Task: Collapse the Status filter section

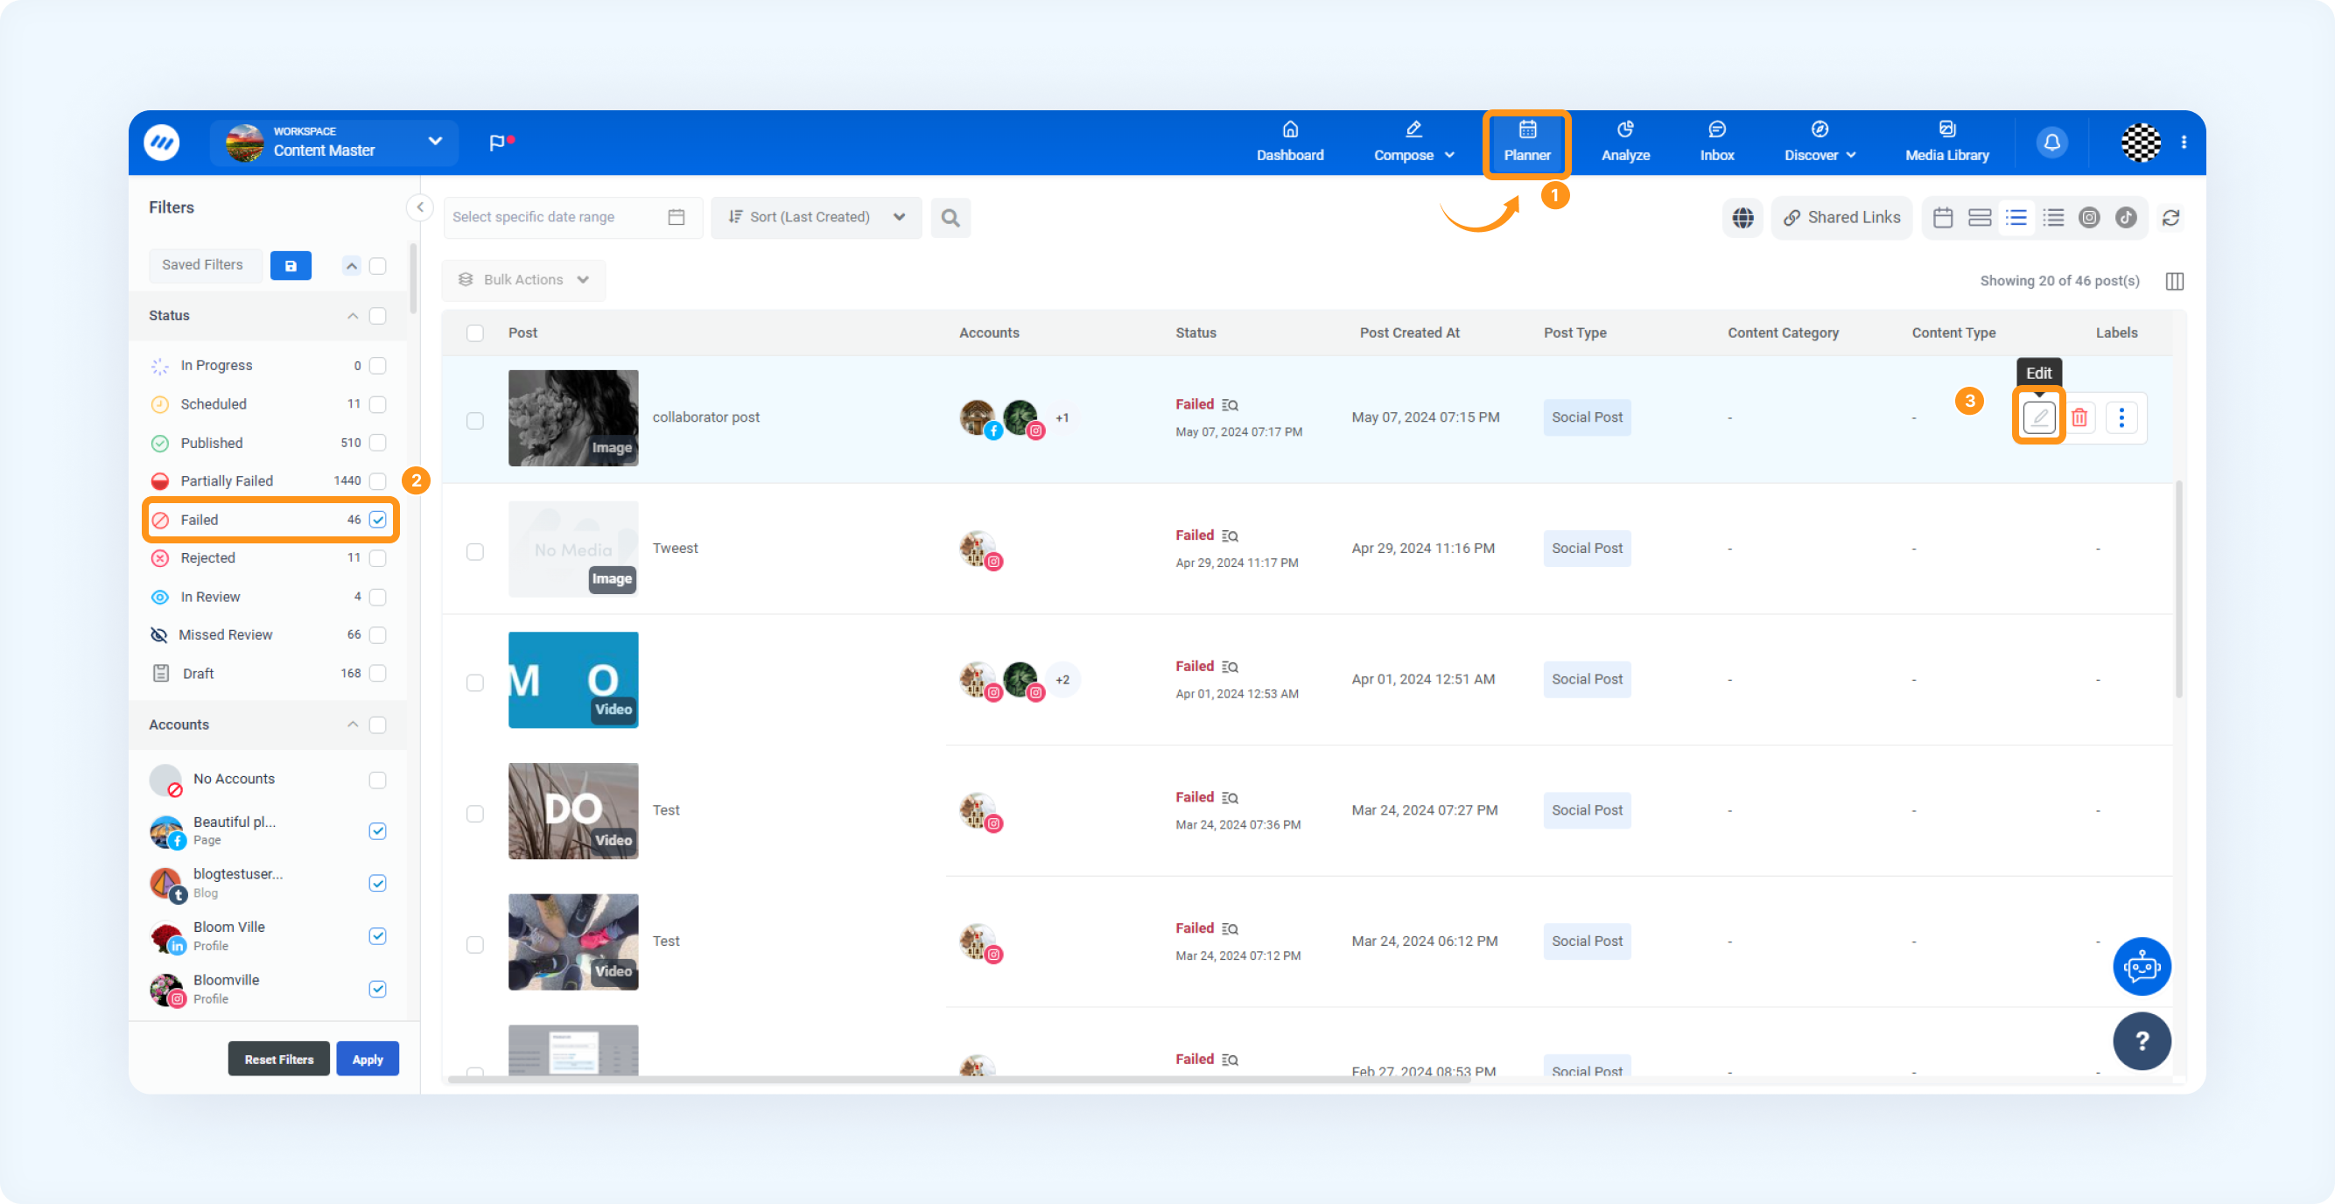Action: pyautogui.click(x=353, y=316)
